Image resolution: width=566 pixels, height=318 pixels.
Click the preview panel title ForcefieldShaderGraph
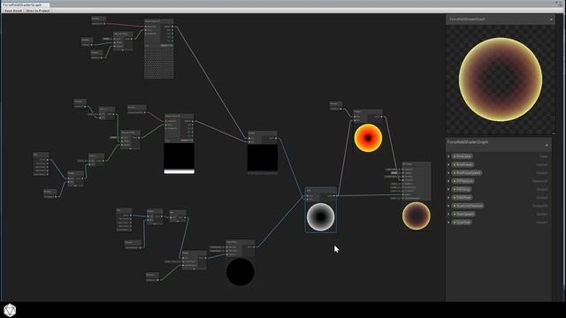coord(467,19)
